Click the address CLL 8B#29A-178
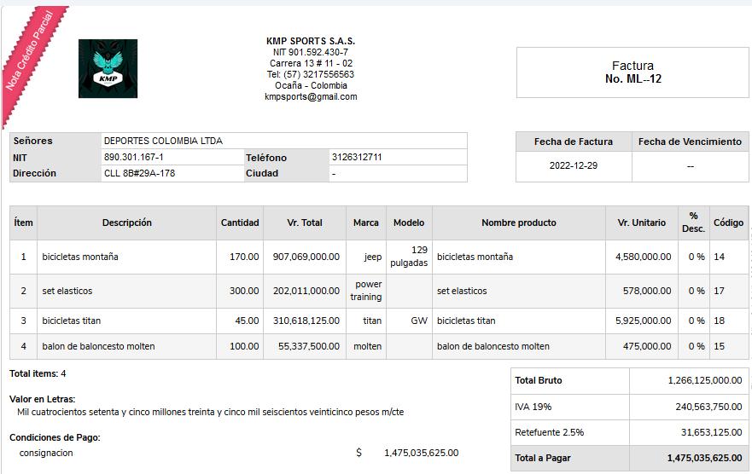 (x=140, y=173)
